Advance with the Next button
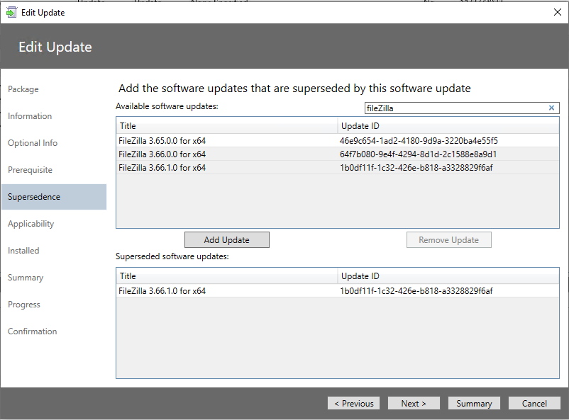Image resolution: width=569 pixels, height=420 pixels. [x=414, y=403]
